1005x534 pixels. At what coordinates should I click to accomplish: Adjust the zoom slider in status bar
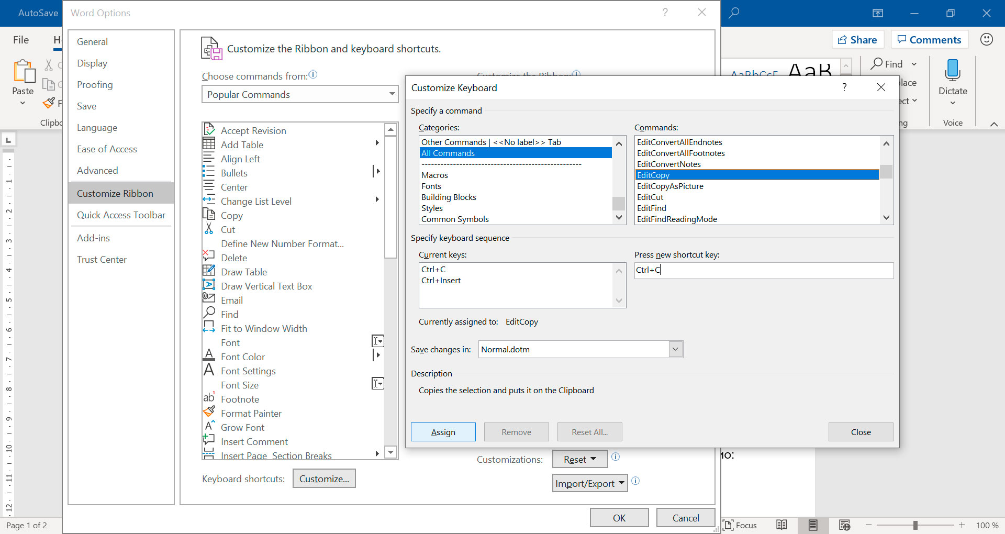point(915,525)
